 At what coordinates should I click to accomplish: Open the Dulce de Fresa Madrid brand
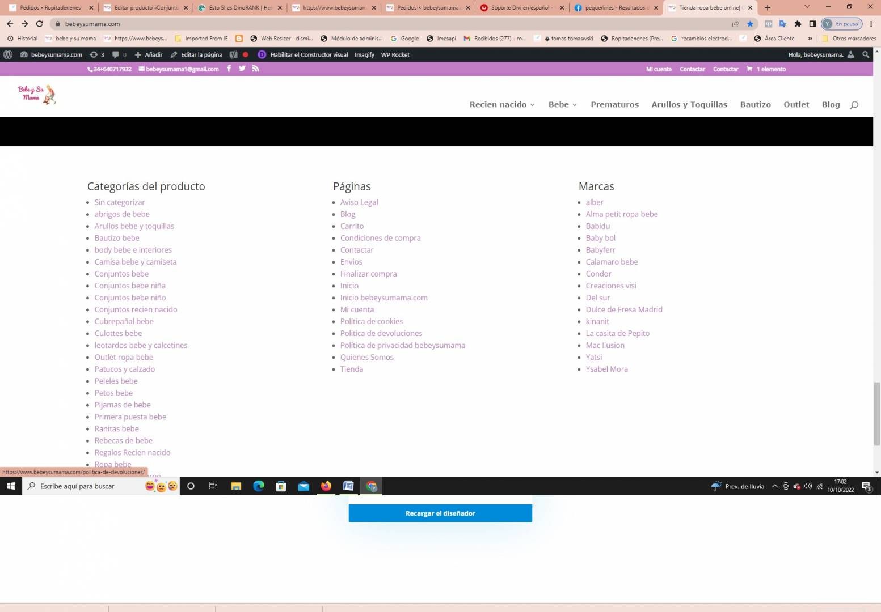pos(624,309)
